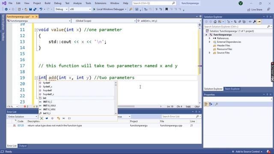Click the Live Share icon

tap(249, 10)
